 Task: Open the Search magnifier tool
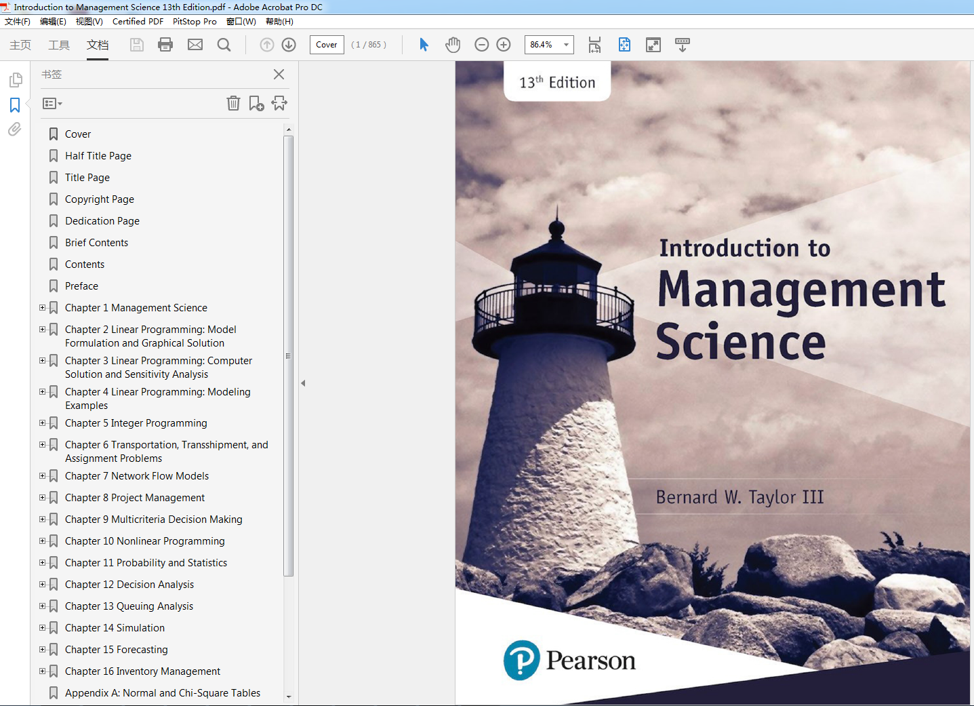pyautogui.click(x=224, y=45)
